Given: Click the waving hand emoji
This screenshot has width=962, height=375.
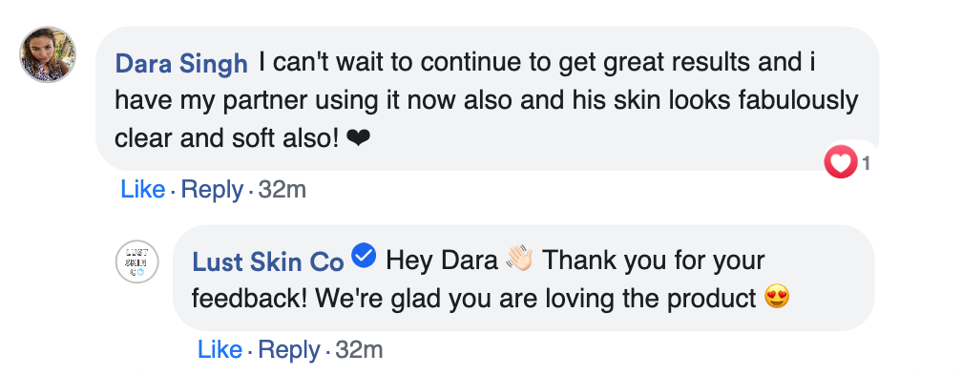Looking at the screenshot, I should tap(519, 259).
